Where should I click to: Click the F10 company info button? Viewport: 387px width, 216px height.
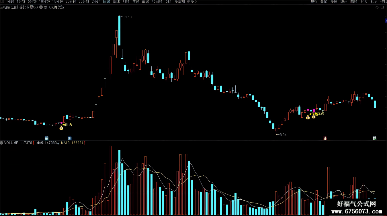pyautogui.click(x=364, y=2)
